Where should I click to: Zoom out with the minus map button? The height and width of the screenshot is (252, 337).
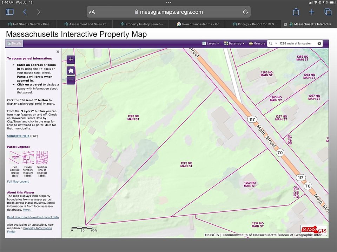tap(71, 80)
